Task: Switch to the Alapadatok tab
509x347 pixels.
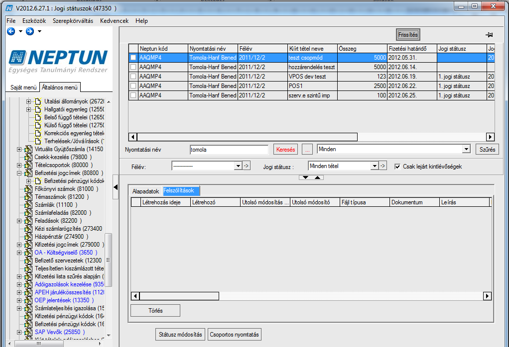Action: [x=146, y=191]
